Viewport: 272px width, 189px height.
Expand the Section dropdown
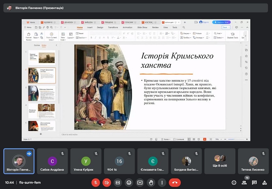81,38
